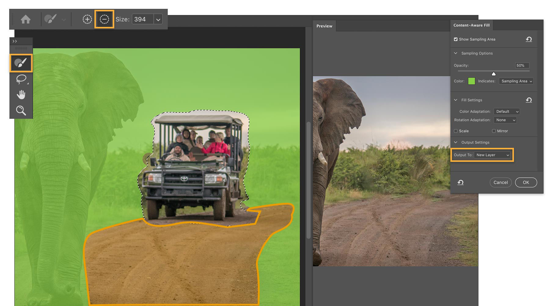Select the Hand tool
Viewport: 550px width, 306px height.
coord(21,95)
